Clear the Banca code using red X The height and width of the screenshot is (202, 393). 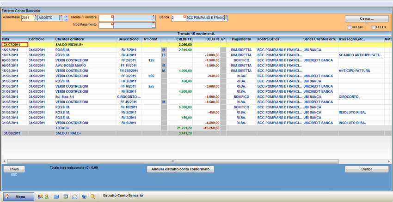[x=184, y=16]
